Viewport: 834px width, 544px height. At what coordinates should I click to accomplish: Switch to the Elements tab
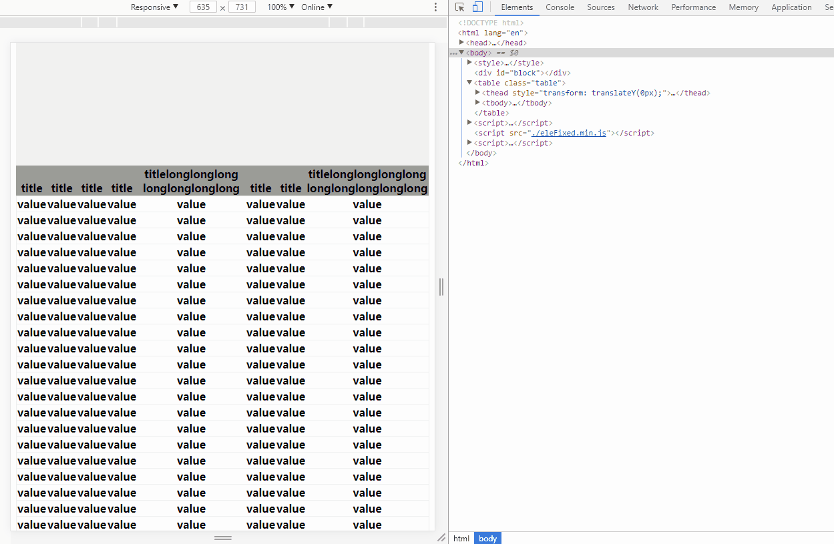pyautogui.click(x=517, y=7)
